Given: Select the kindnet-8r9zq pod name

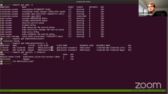Looking at the screenshot, I should click(29, 25).
